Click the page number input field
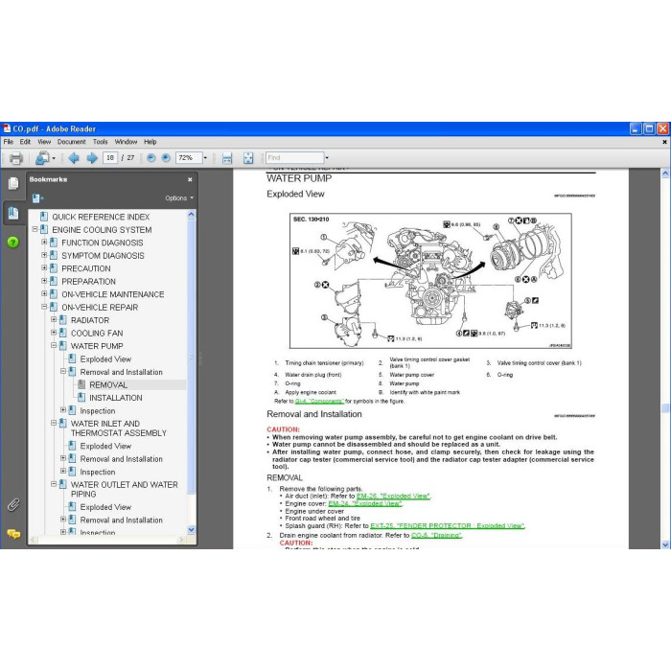 [110, 158]
